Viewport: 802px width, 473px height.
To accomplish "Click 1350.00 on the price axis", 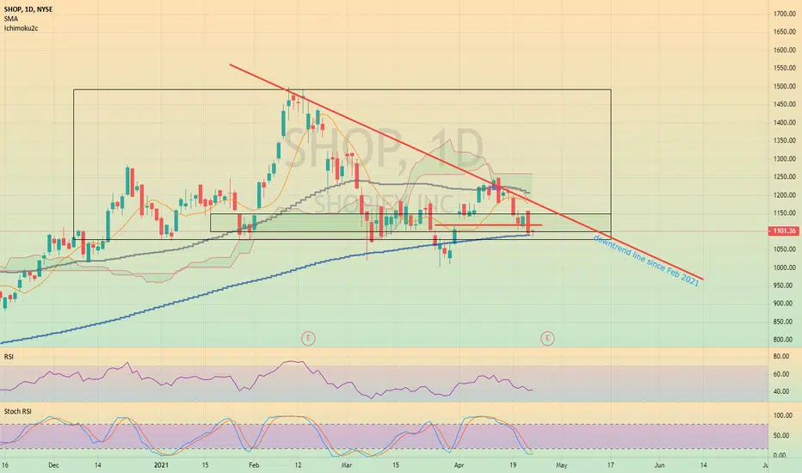I will point(784,141).
